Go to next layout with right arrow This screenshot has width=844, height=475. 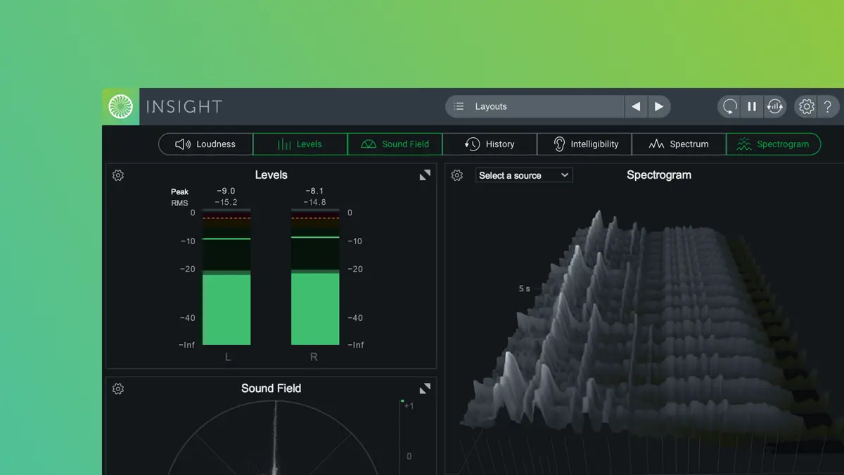pos(659,106)
